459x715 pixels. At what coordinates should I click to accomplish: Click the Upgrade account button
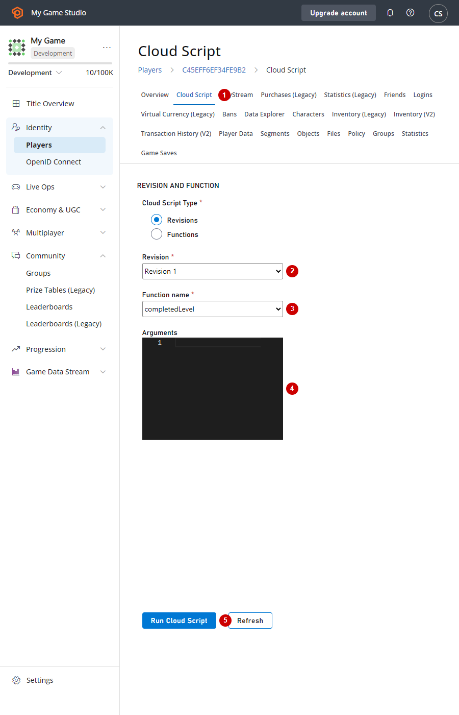[x=339, y=13]
